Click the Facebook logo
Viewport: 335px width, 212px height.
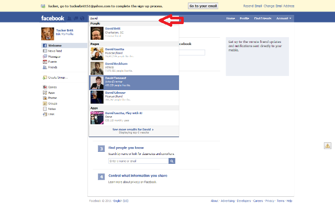point(52,18)
